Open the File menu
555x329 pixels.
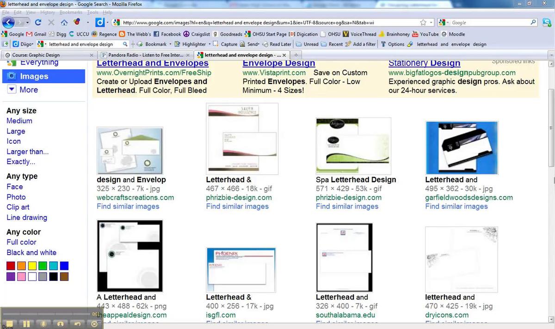[6, 12]
